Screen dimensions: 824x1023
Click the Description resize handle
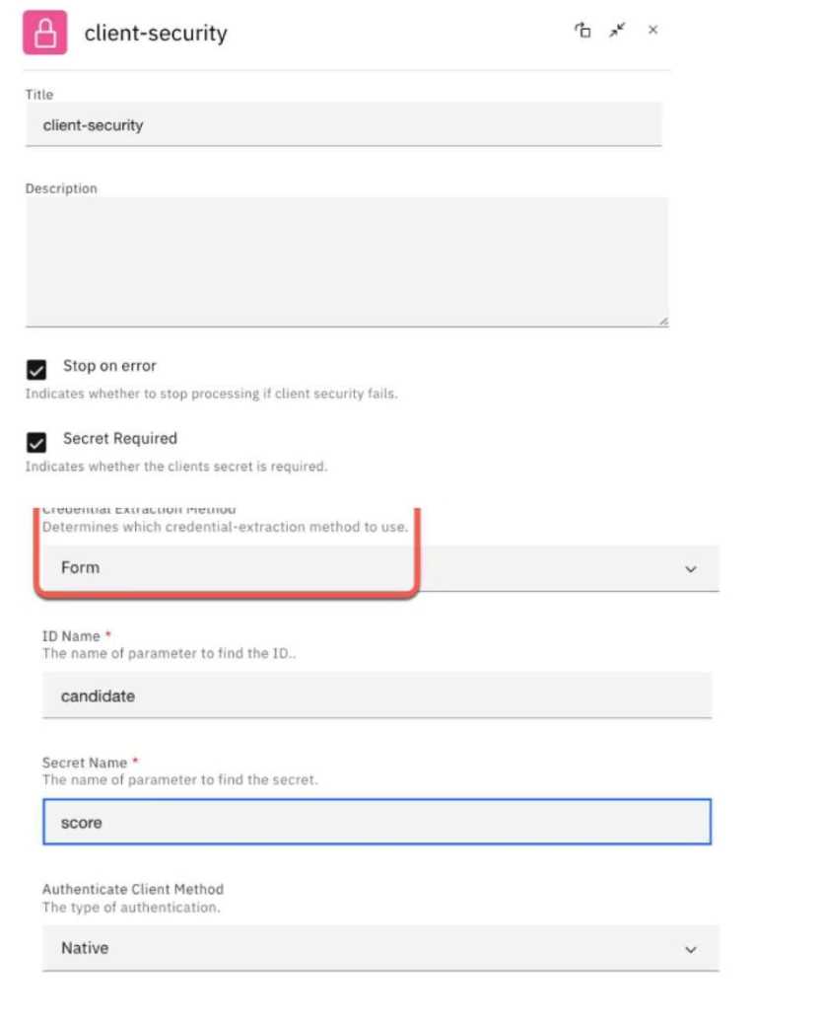[x=663, y=321]
